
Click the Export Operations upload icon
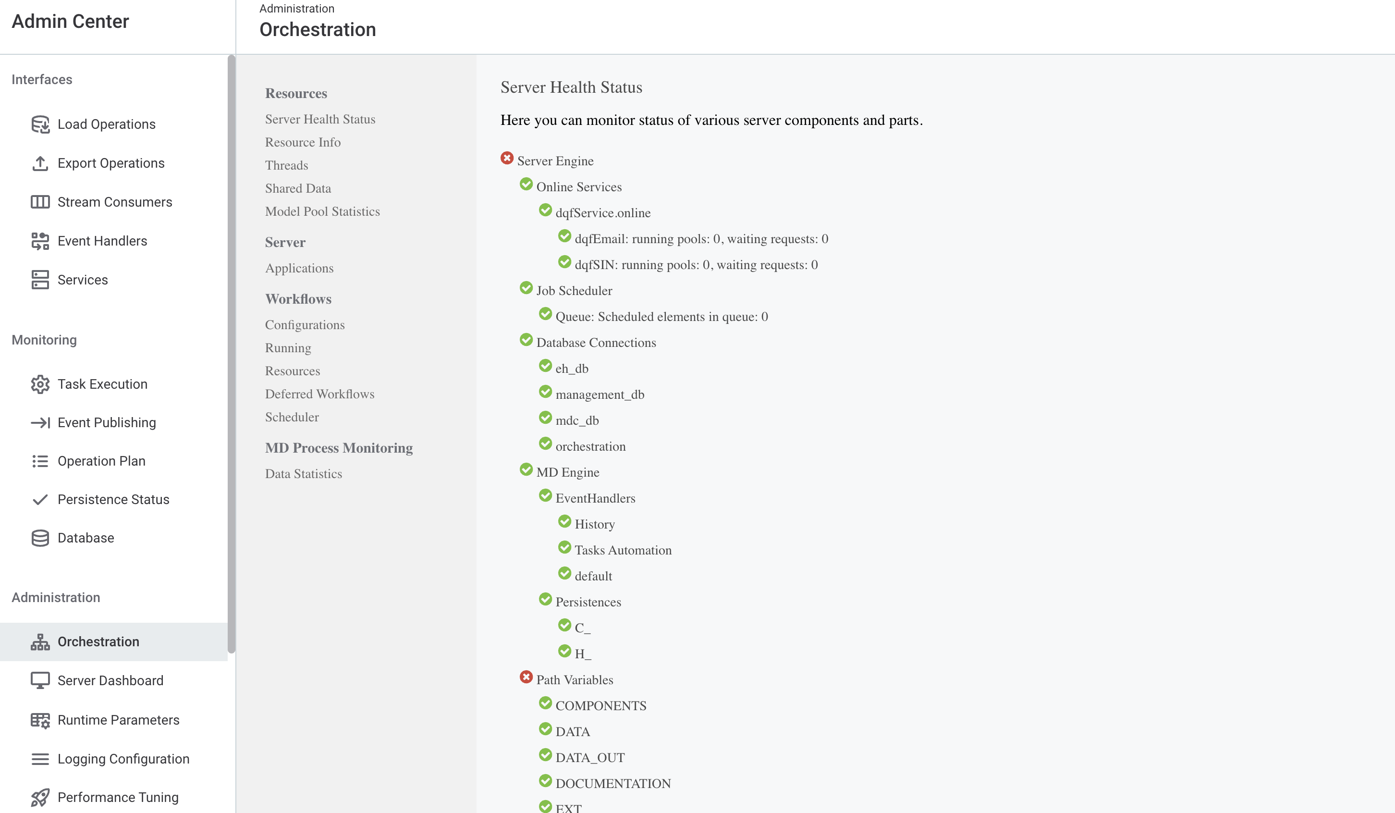[x=39, y=163]
